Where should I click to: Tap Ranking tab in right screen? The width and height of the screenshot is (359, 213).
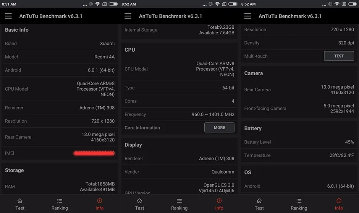pos(299,204)
